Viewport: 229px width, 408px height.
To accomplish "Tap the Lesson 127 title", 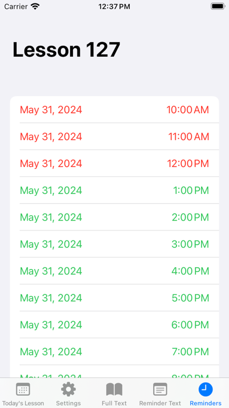I will pos(67,49).
